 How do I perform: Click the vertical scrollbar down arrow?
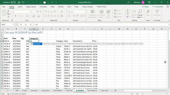(169, 88)
